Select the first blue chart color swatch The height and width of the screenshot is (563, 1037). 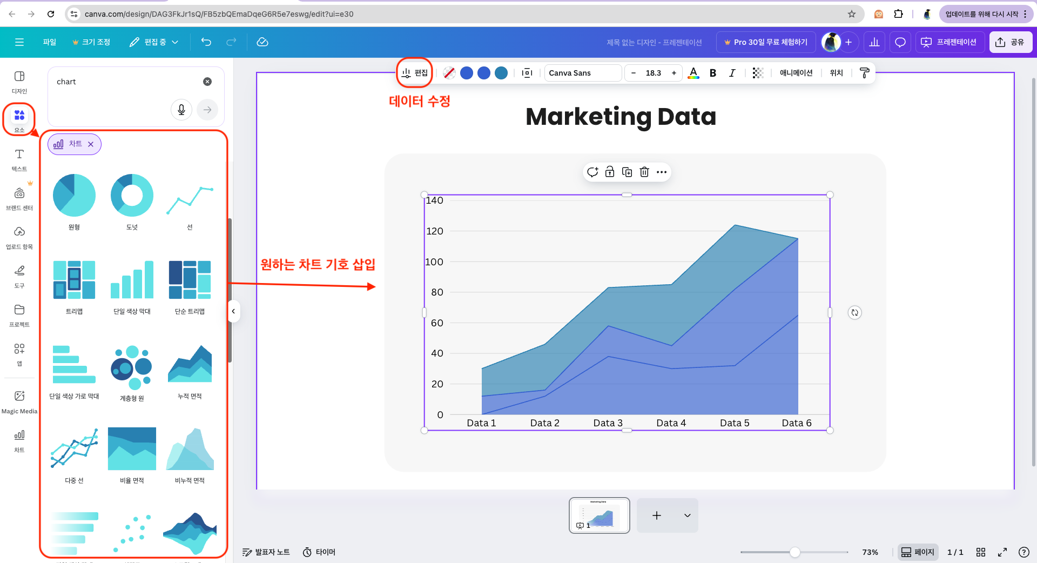pyautogui.click(x=467, y=73)
